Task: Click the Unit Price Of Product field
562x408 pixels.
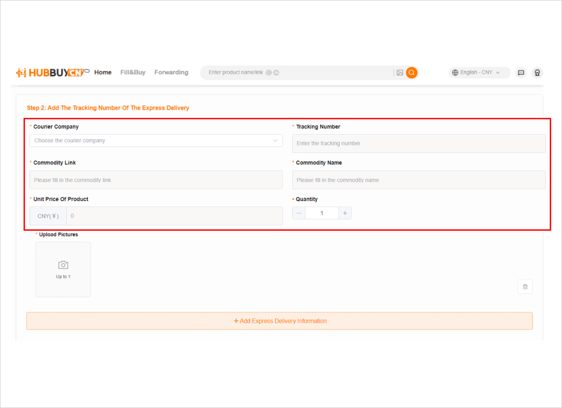Action: pos(175,216)
